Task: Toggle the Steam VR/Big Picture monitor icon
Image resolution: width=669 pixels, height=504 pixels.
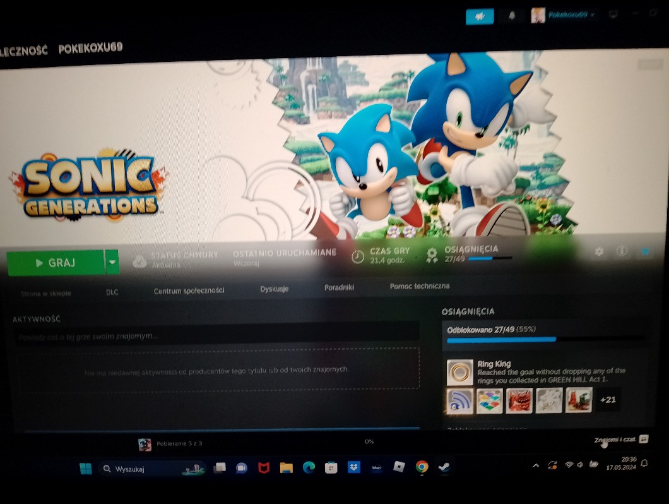Action: (613, 14)
